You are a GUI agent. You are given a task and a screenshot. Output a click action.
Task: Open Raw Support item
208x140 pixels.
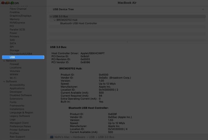pos(17,136)
